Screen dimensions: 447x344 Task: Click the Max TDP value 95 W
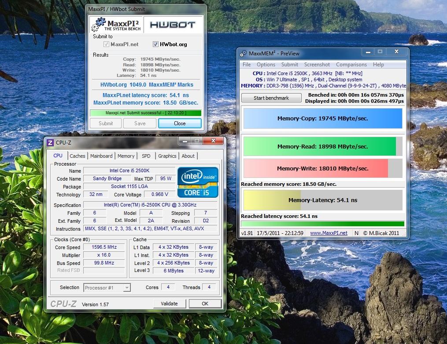click(x=166, y=178)
